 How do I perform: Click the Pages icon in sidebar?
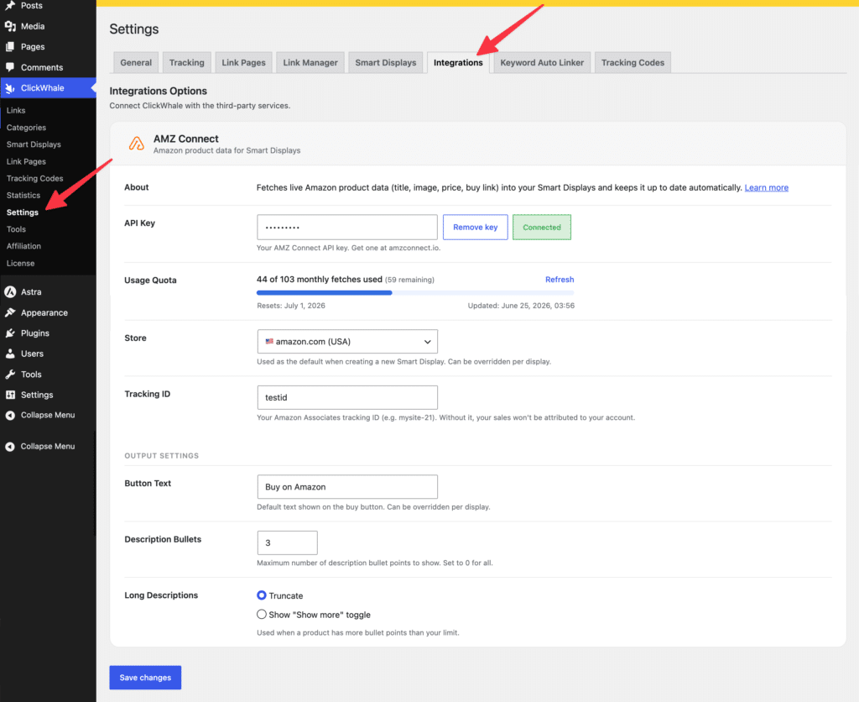(x=10, y=47)
